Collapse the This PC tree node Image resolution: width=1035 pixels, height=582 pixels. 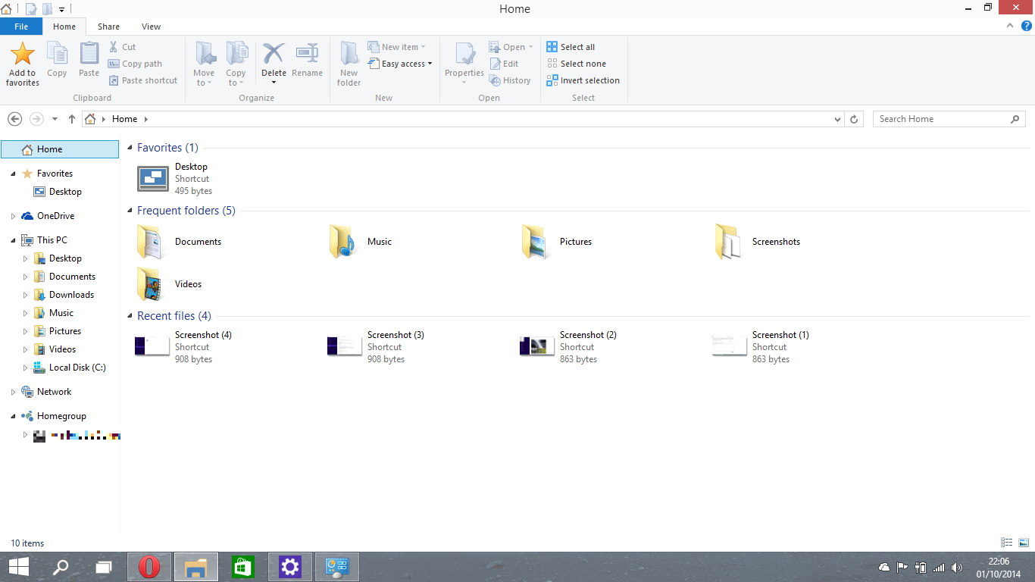[x=14, y=240]
